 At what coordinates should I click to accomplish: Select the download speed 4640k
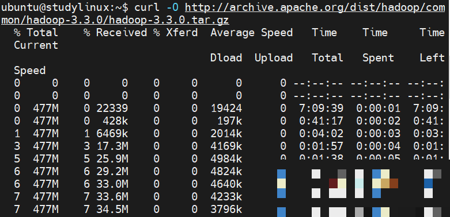226,184
